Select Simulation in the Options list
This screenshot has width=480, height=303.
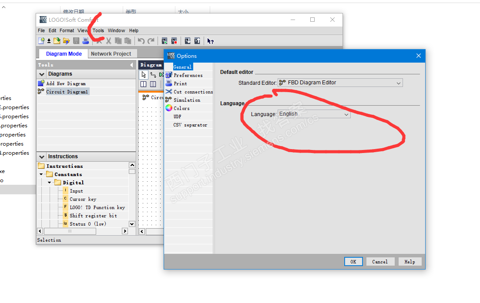coord(187,100)
